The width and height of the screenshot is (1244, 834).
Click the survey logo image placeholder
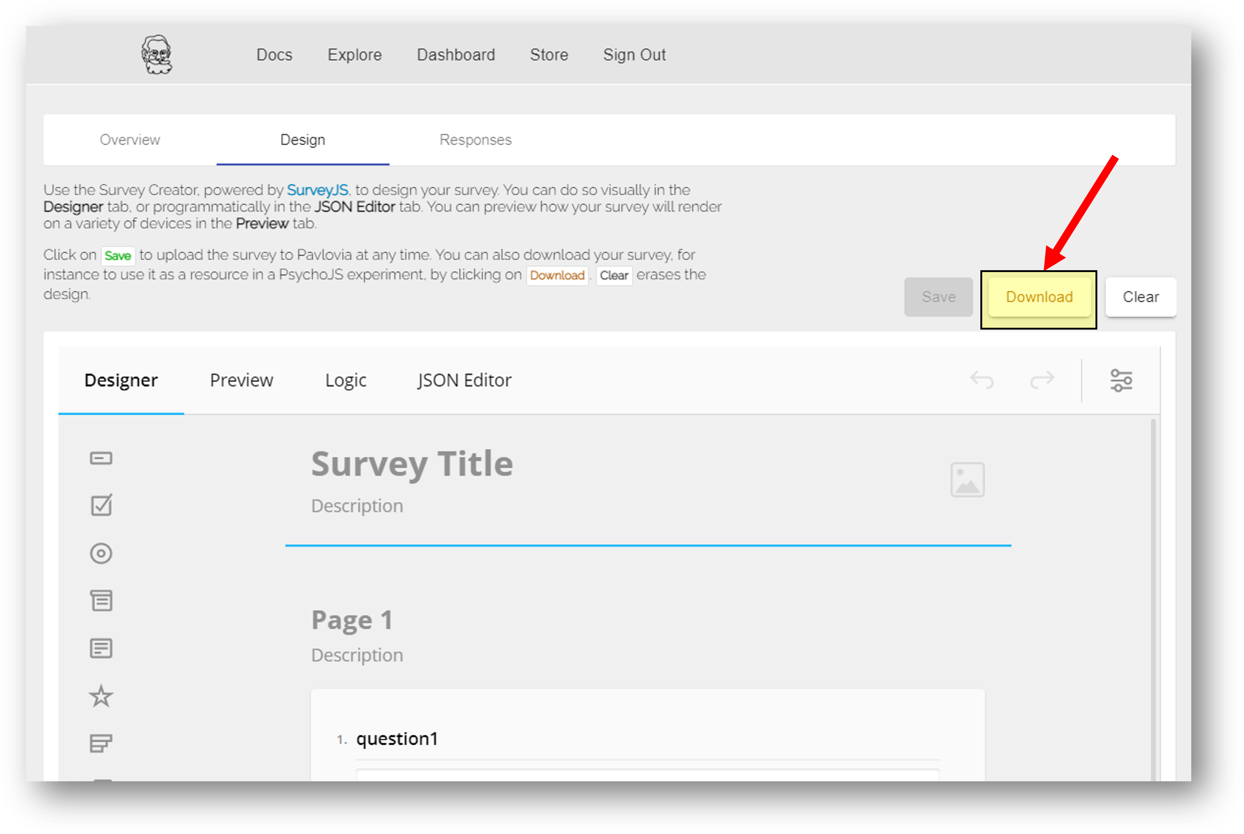pos(967,480)
